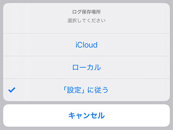The width and height of the screenshot is (173, 130).
Task: Click the ログ保存場所 title text
Action: pos(86,12)
